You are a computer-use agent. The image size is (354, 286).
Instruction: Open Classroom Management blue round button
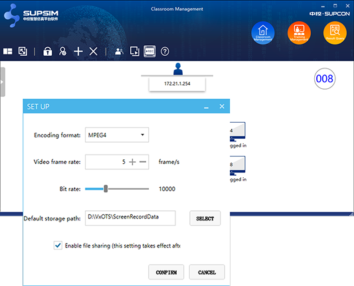pyautogui.click(x=263, y=33)
